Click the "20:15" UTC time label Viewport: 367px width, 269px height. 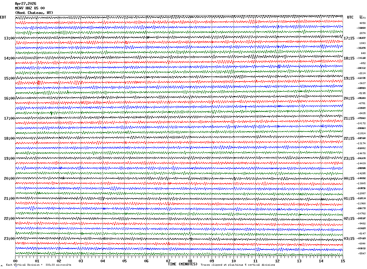click(x=349, y=98)
